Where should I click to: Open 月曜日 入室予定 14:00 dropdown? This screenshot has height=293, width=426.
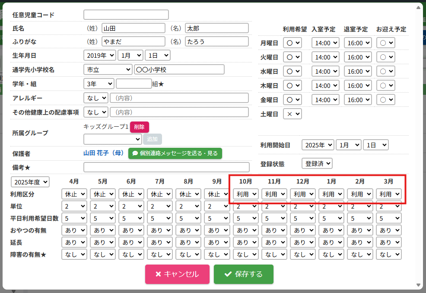click(x=325, y=43)
